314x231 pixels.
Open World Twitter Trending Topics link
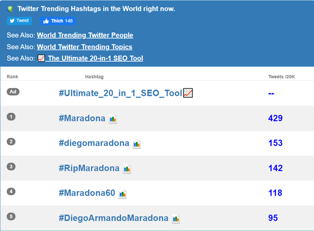[x=84, y=47]
